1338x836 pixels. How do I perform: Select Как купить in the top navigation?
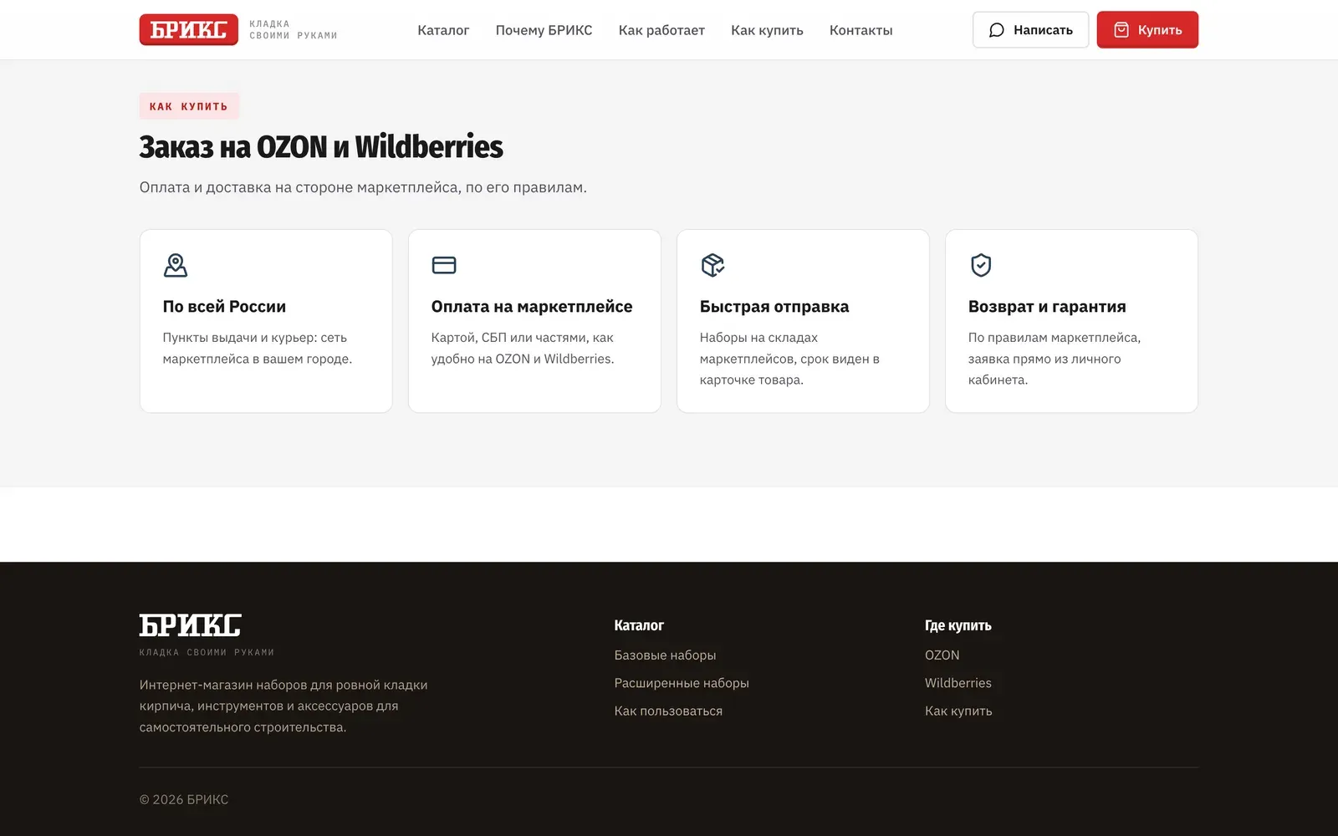click(x=767, y=30)
